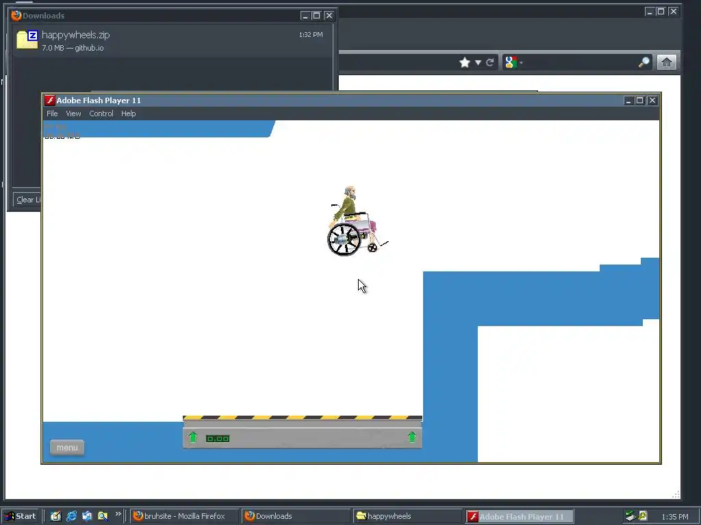Viewport: 701px width, 525px height.
Task: Open the bookmarks dropdown arrow in Firefox
Action: tap(478, 62)
